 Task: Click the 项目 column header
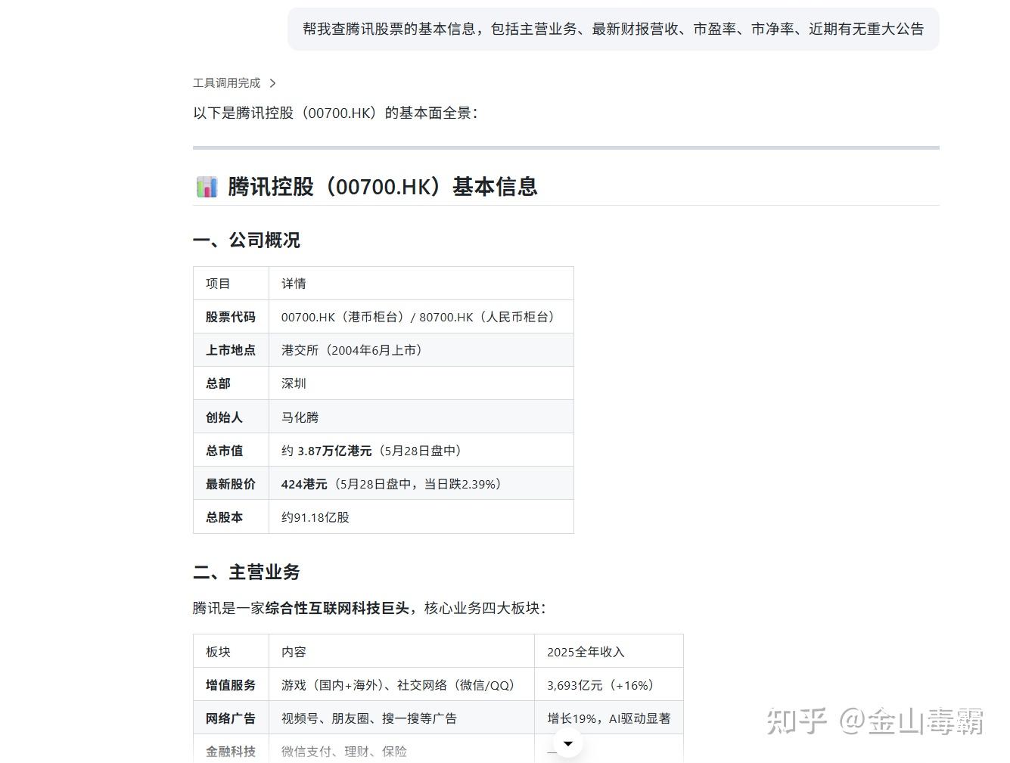pos(231,284)
